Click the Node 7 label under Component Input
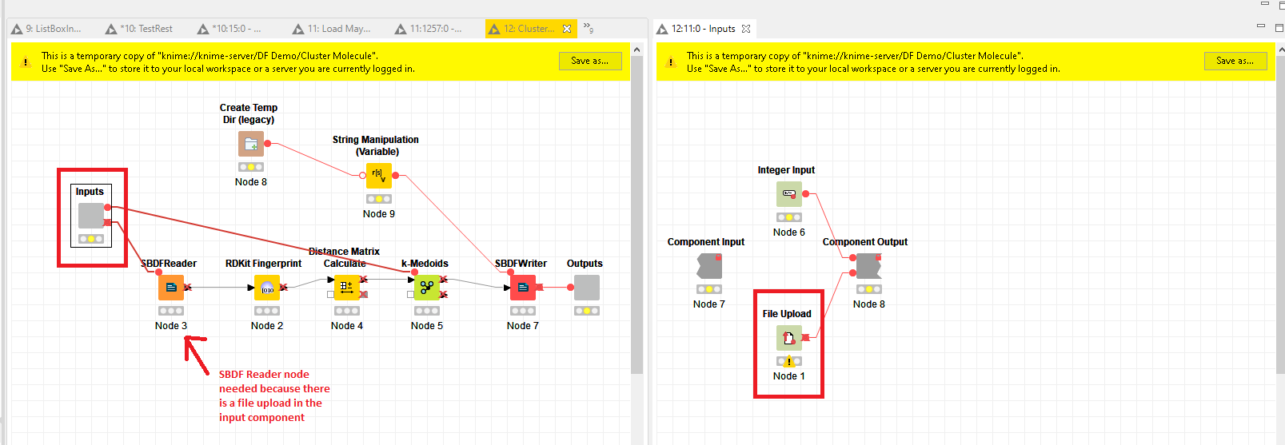Image resolution: width=1285 pixels, height=445 pixels. (709, 304)
